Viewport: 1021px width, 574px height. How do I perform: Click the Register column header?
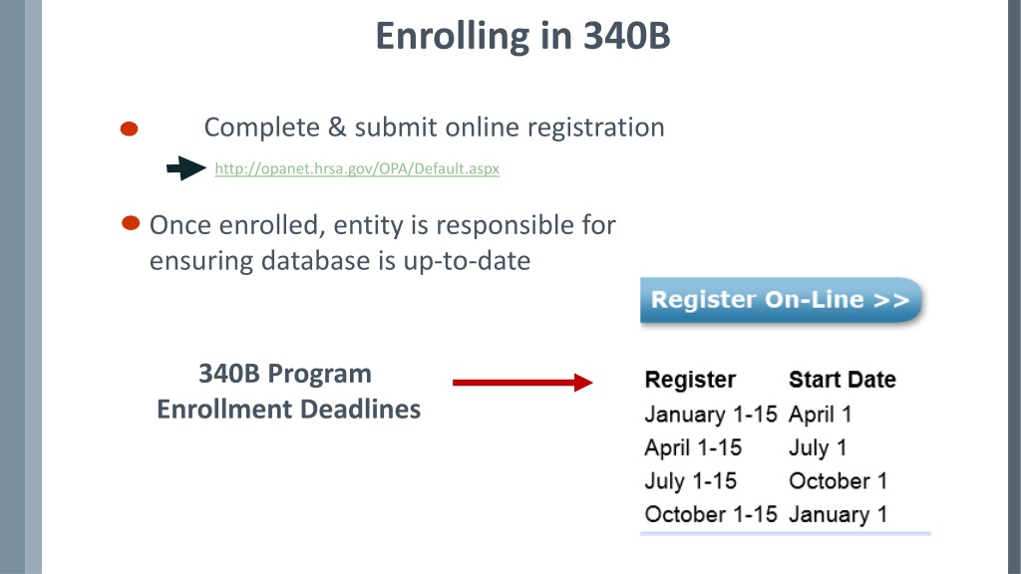690,380
